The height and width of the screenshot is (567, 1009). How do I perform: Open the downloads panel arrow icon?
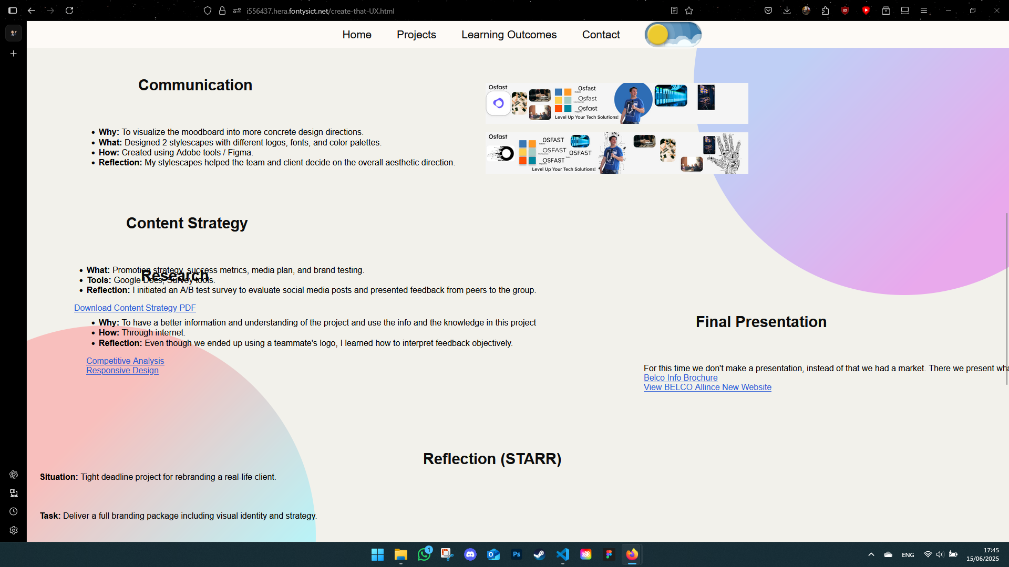click(x=787, y=10)
